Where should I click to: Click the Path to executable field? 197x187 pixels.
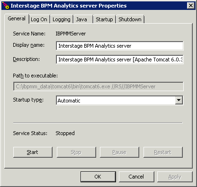[x=98, y=86]
